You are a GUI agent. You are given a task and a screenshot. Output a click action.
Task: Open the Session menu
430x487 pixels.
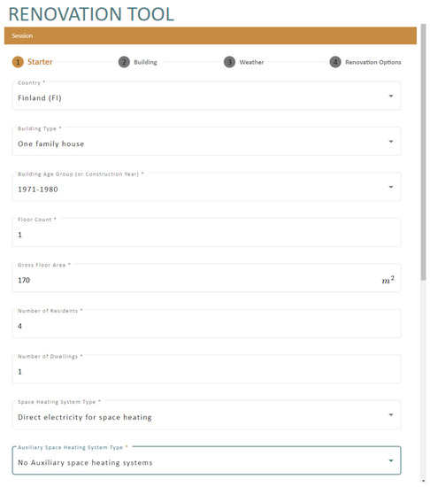pyautogui.click(x=22, y=35)
